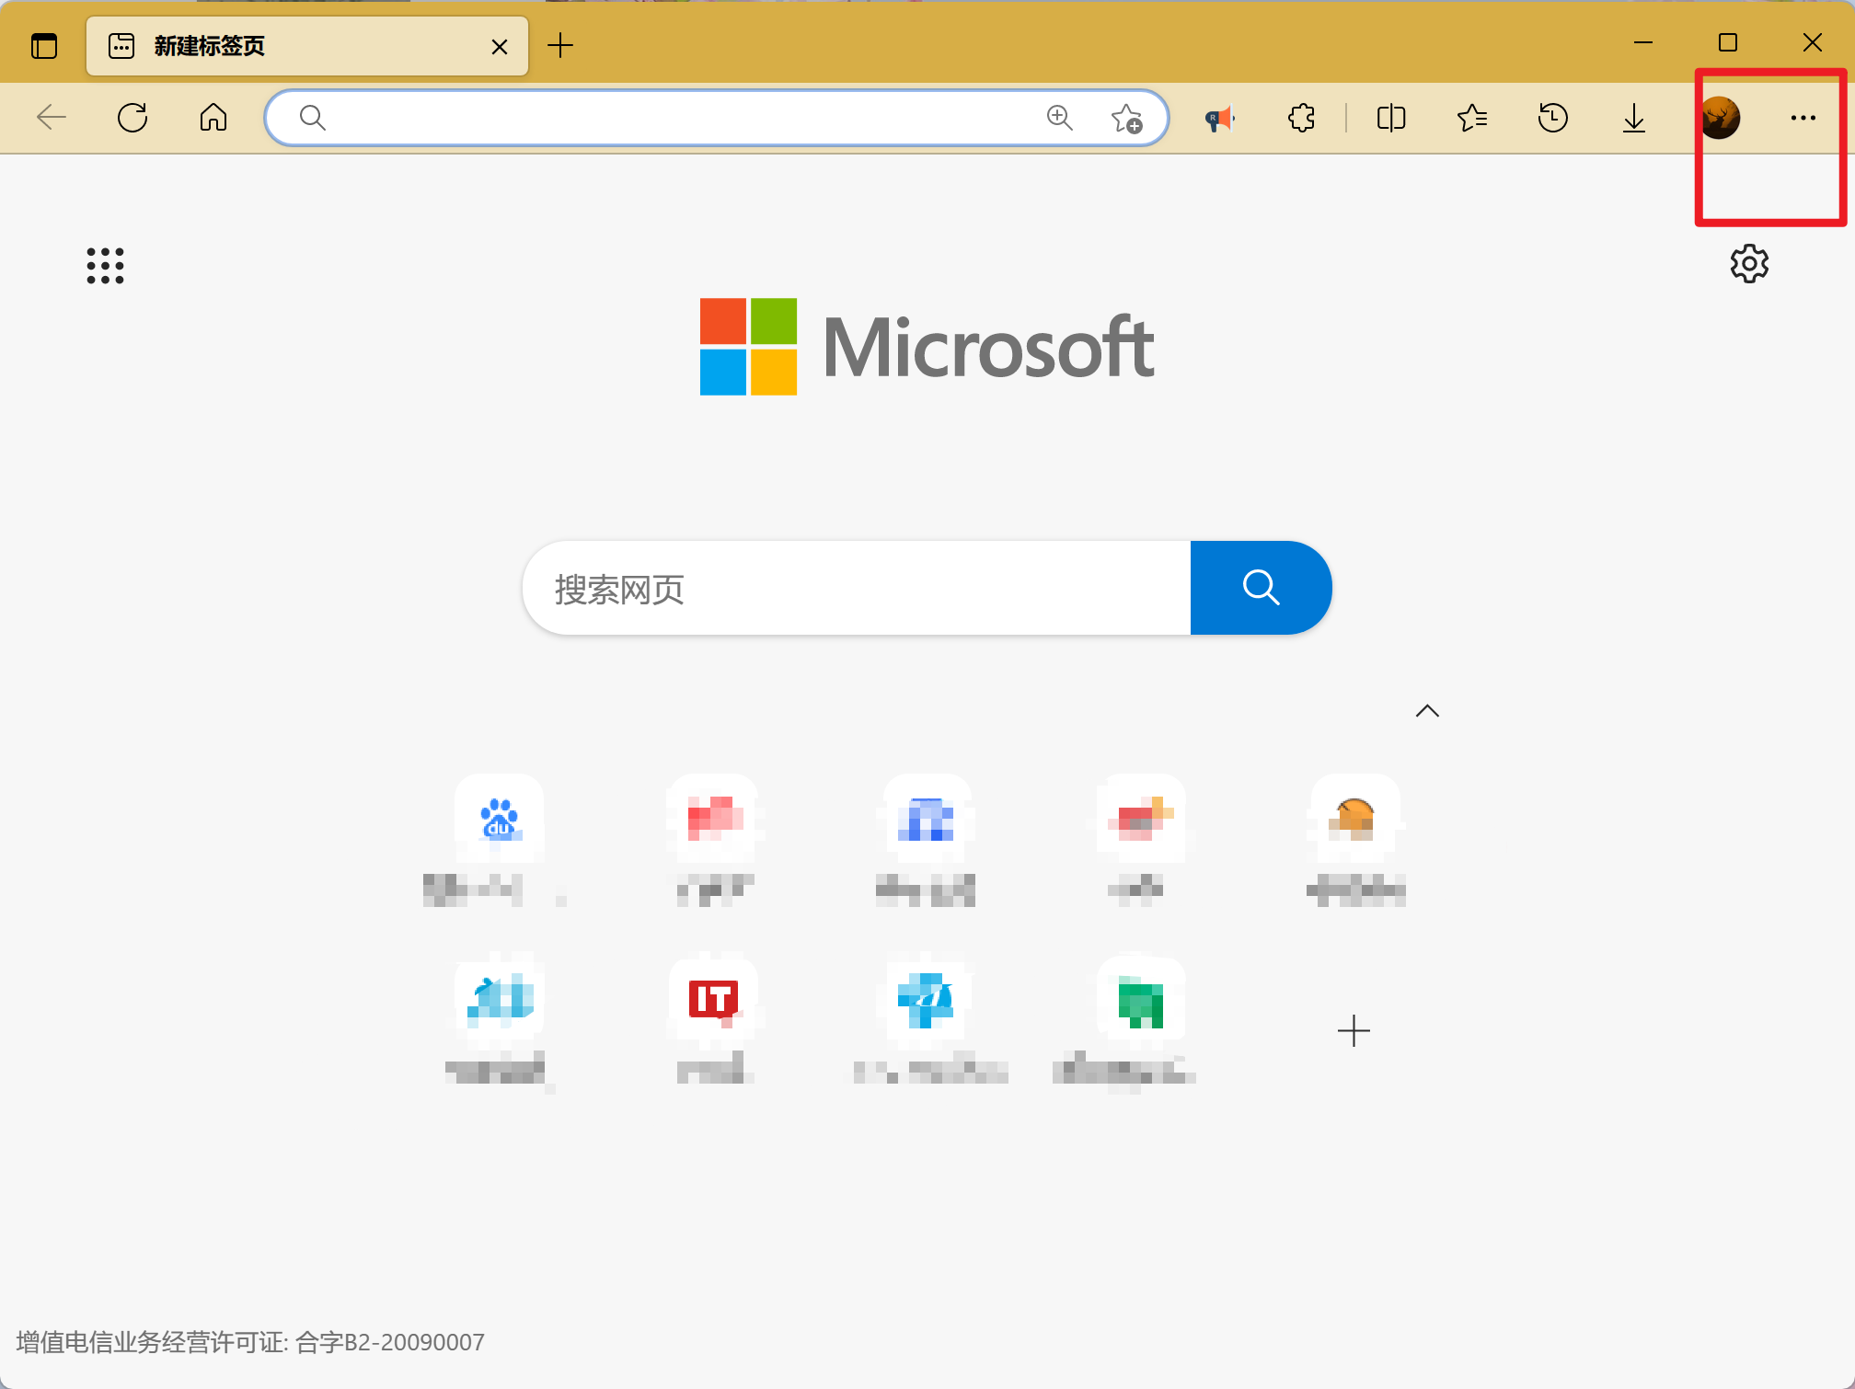The height and width of the screenshot is (1389, 1855).
Task: Click in the 搜索网页 search box
Action: coord(858,588)
